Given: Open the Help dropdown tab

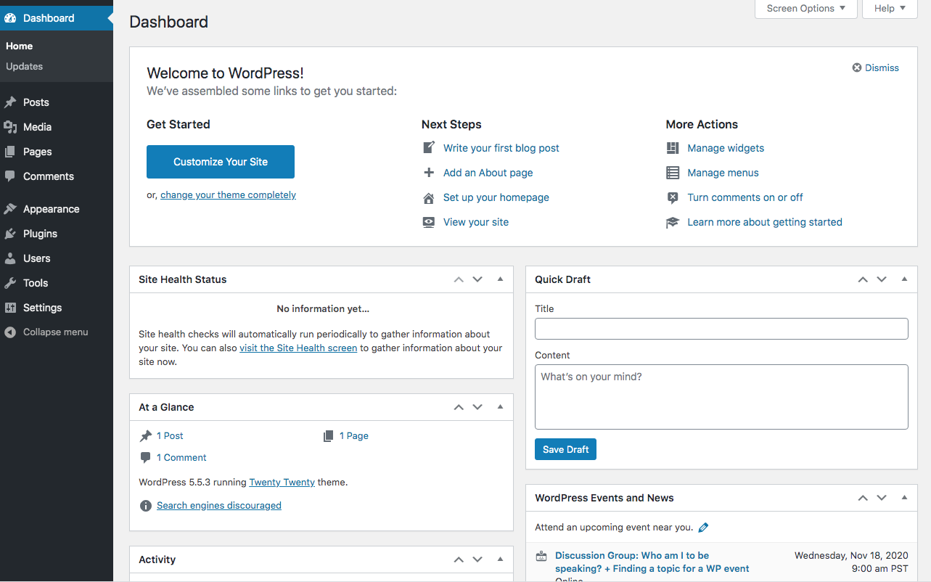Looking at the screenshot, I should (x=890, y=9).
